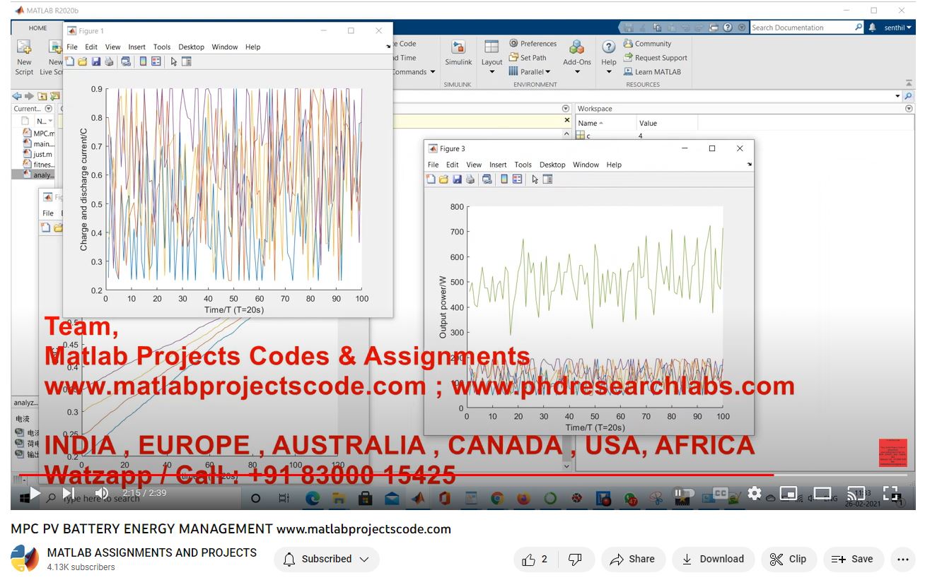Screen dimensions: 925x580
Task: Click the Insert Legend icon in Figure 3
Action: point(518,179)
